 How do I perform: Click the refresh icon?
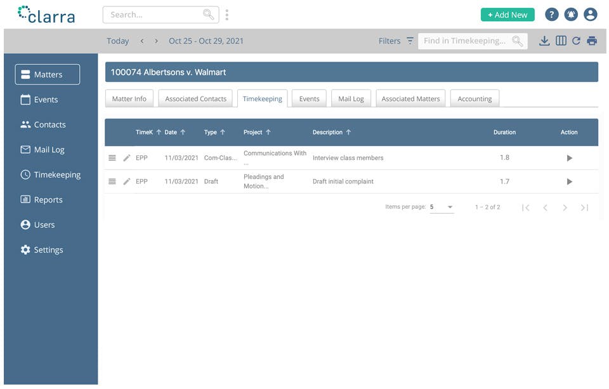[x=576, y=41]
